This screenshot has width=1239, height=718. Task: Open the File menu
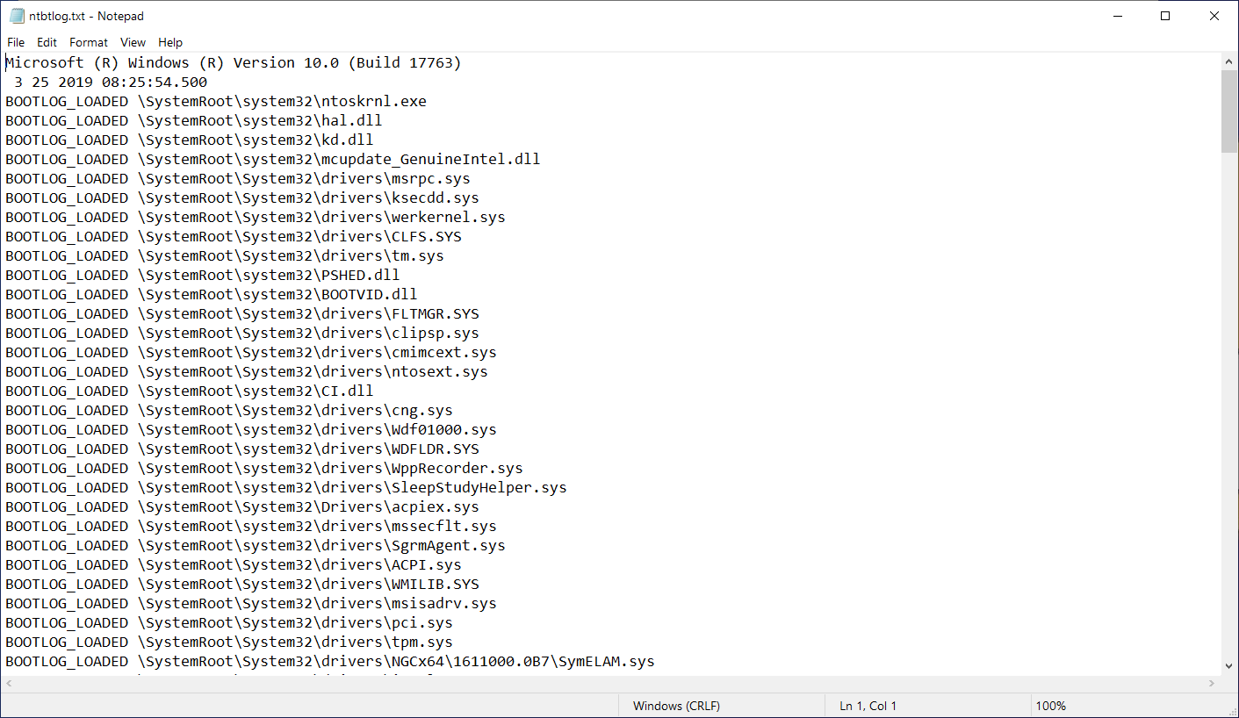click(x=16, y=42)
